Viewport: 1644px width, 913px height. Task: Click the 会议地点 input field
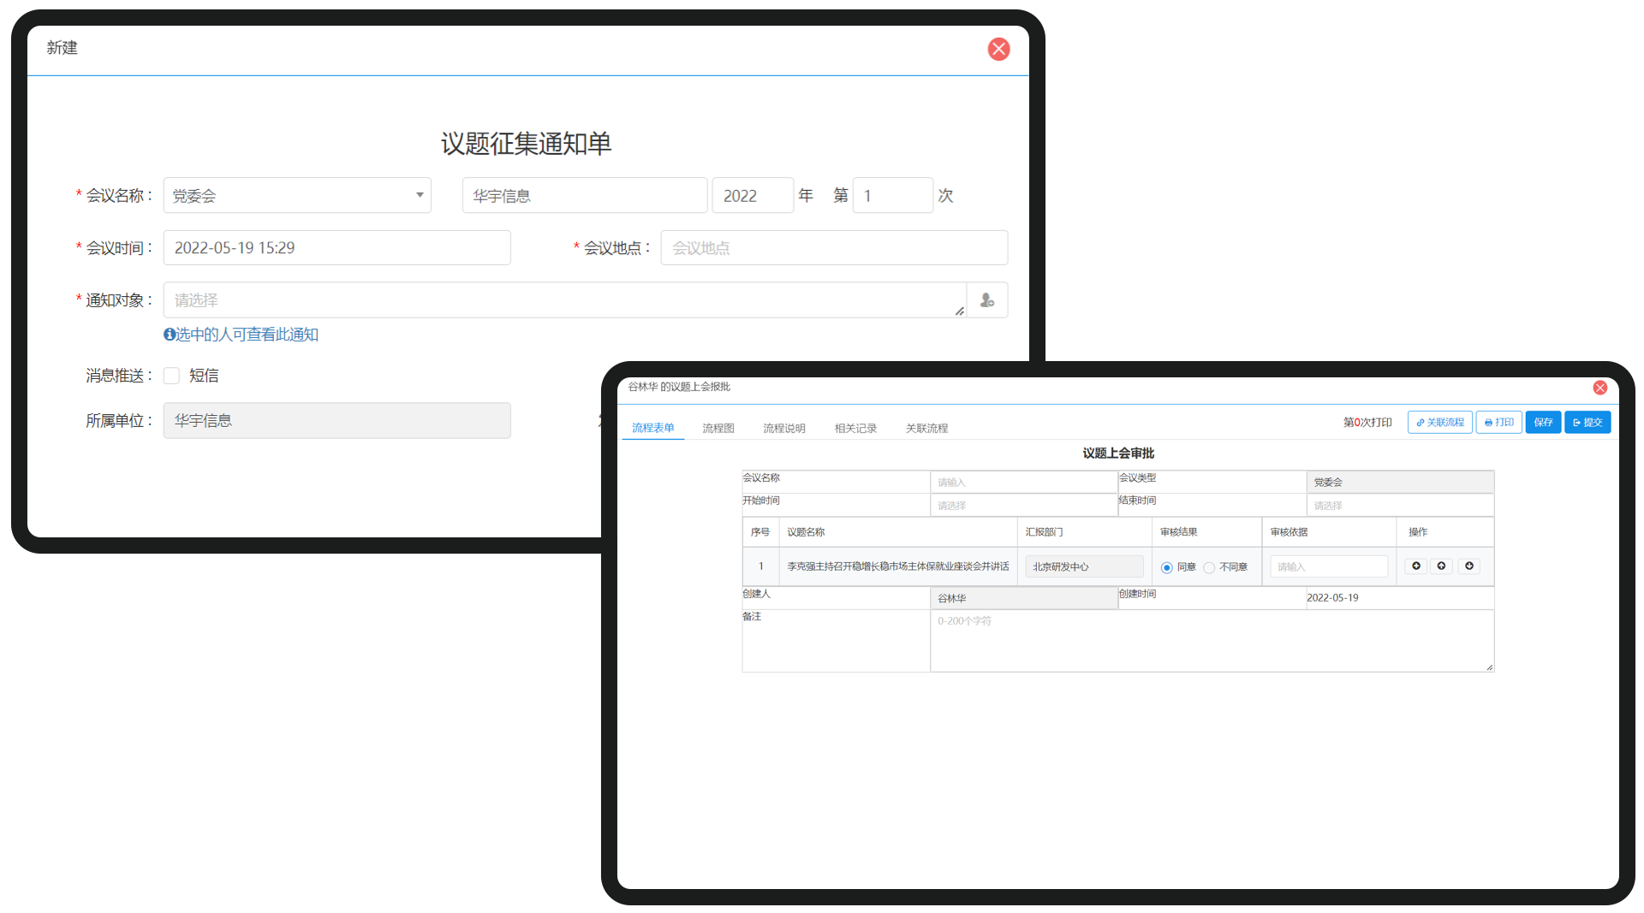click(834, 248)
